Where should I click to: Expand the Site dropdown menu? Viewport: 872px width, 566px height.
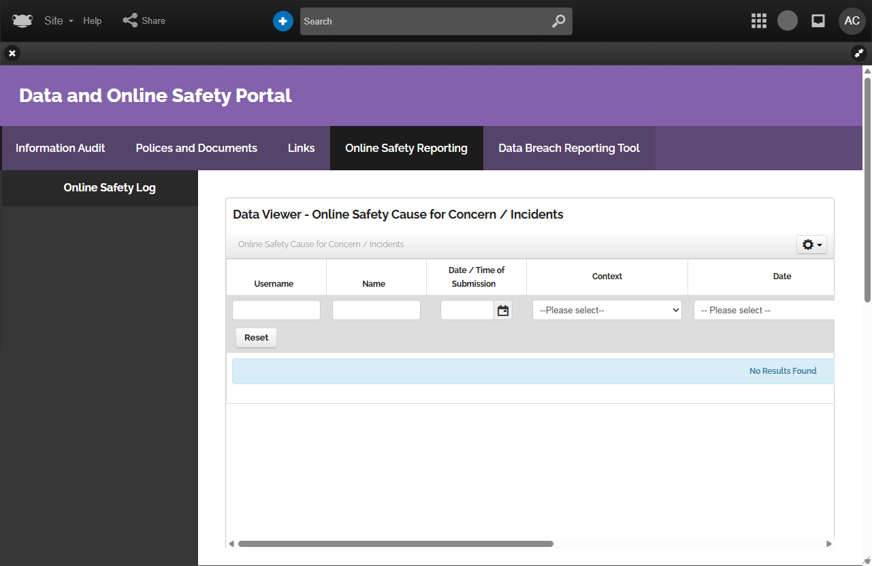[59, 21]
